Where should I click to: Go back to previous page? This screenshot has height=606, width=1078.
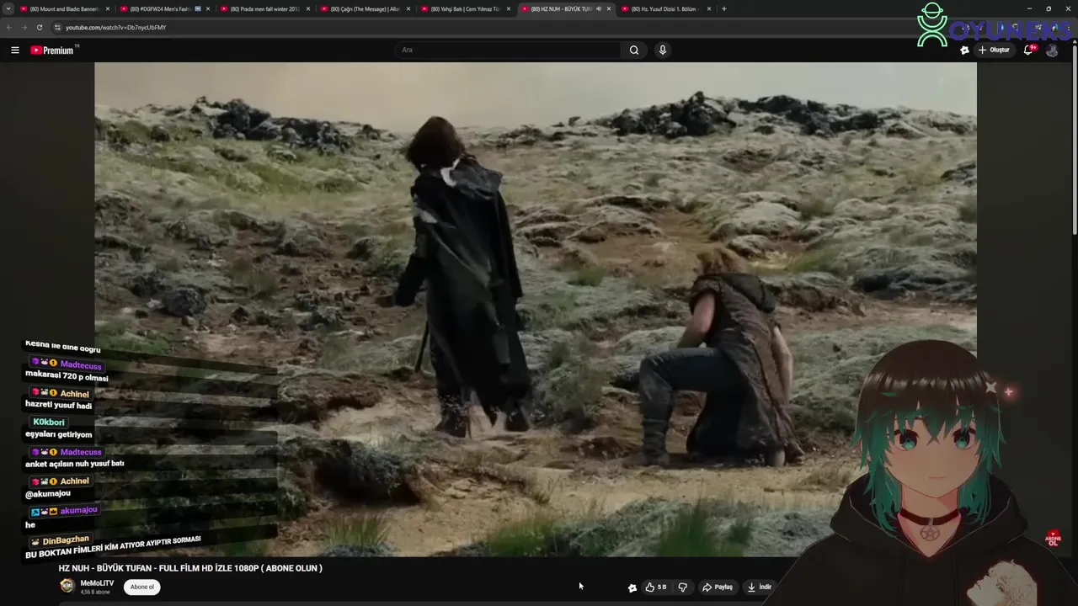pos(9,27)
